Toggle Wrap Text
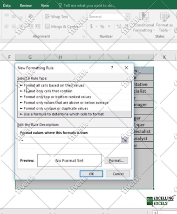 pos(56,17)
